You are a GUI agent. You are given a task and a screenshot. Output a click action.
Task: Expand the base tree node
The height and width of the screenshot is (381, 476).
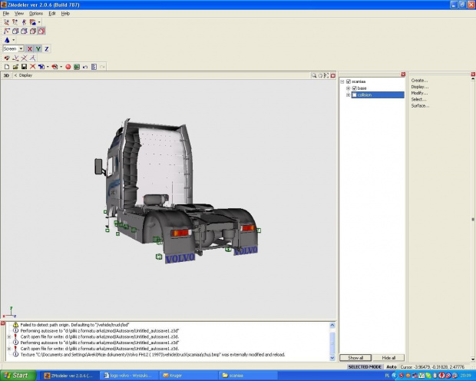[x=348, y=88]
